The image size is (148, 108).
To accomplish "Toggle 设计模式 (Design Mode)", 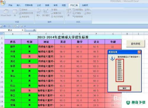I will [x=46, y=13].
